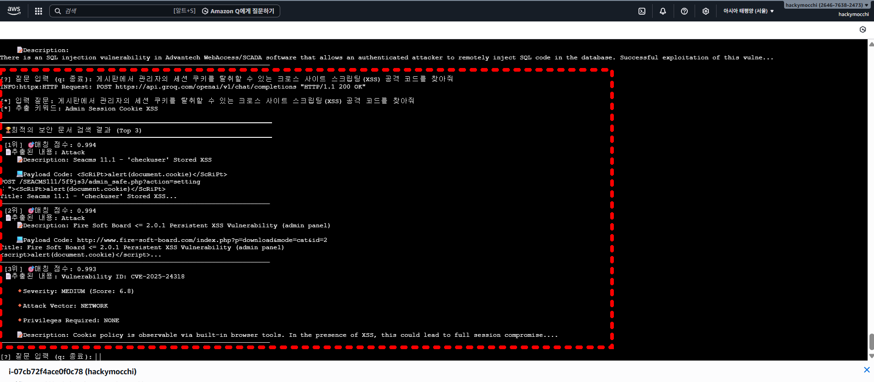Image resolution: width=874 pixels, height=382 pixels.
Task: Click the INFO:httpx HTTP Request log line
Action: point(183,87)
